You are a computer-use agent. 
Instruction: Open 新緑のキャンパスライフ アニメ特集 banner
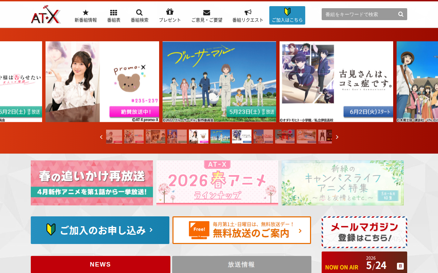tap(343, 183)
